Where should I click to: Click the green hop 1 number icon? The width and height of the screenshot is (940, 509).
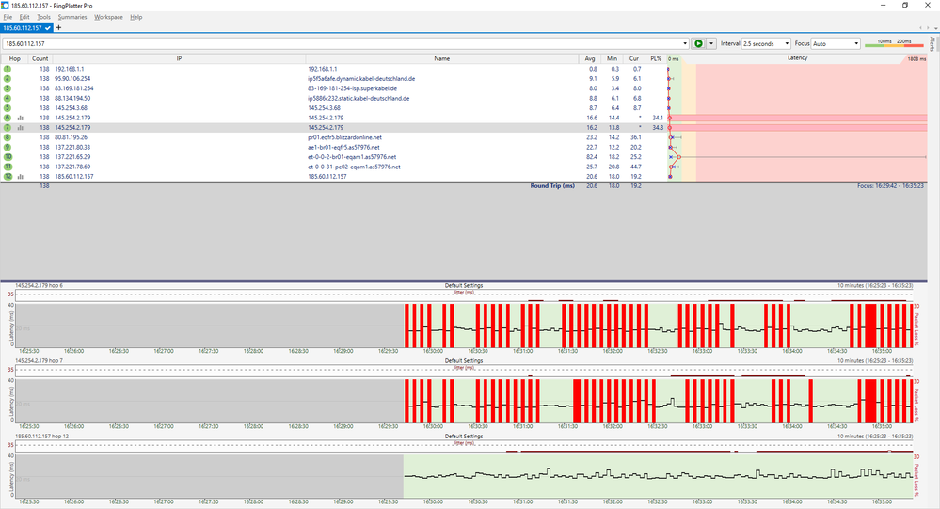[x=8, y=69]
